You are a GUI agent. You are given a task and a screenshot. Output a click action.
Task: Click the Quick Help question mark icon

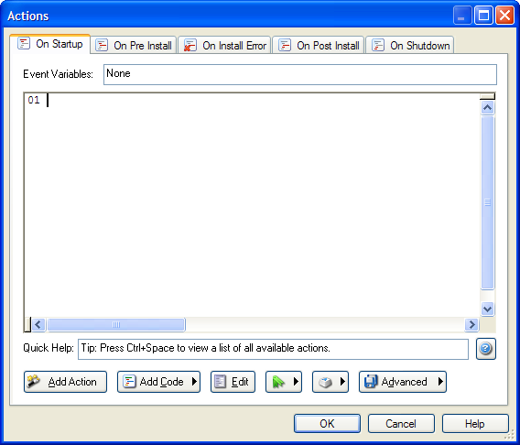486,349
